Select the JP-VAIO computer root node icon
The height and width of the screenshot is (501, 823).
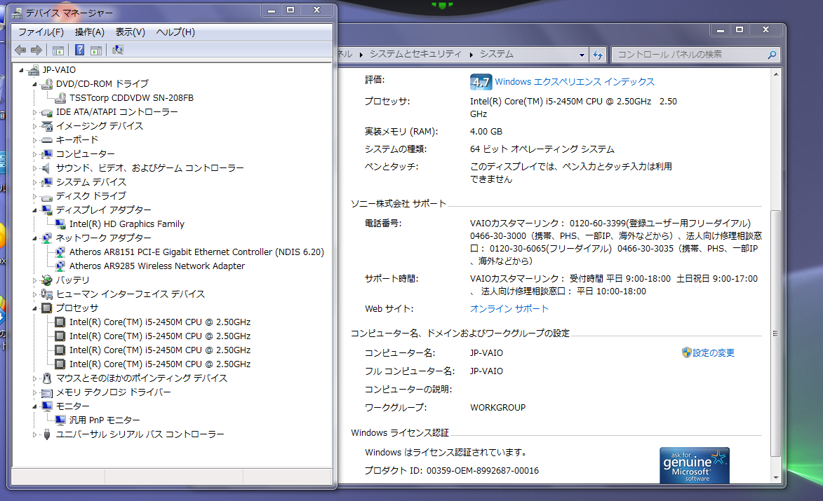34,69
